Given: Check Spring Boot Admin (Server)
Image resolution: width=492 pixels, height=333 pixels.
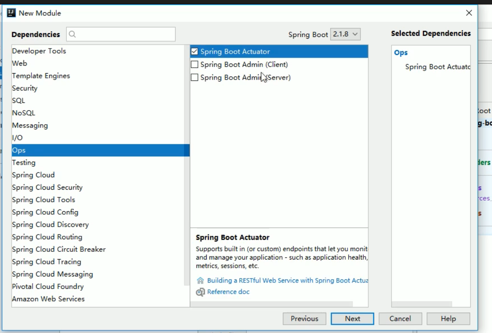Looking at the screenshot, I should point(195,78).
